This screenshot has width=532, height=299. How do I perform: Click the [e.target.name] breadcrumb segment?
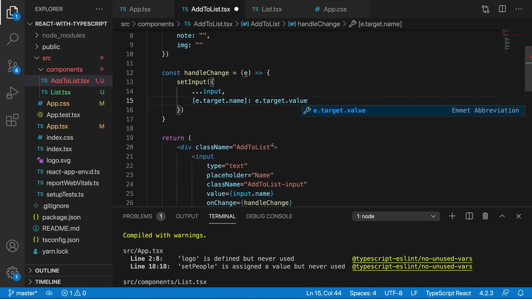click(375, 24)
